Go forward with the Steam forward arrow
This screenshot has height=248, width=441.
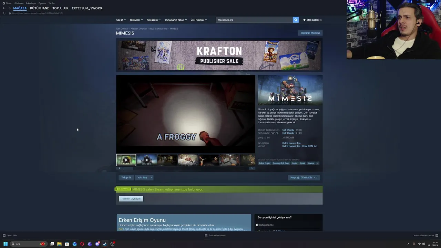point(9,8)
